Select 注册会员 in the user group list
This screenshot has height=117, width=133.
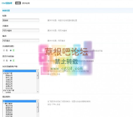pyautogui.click(x=9, y=80)
